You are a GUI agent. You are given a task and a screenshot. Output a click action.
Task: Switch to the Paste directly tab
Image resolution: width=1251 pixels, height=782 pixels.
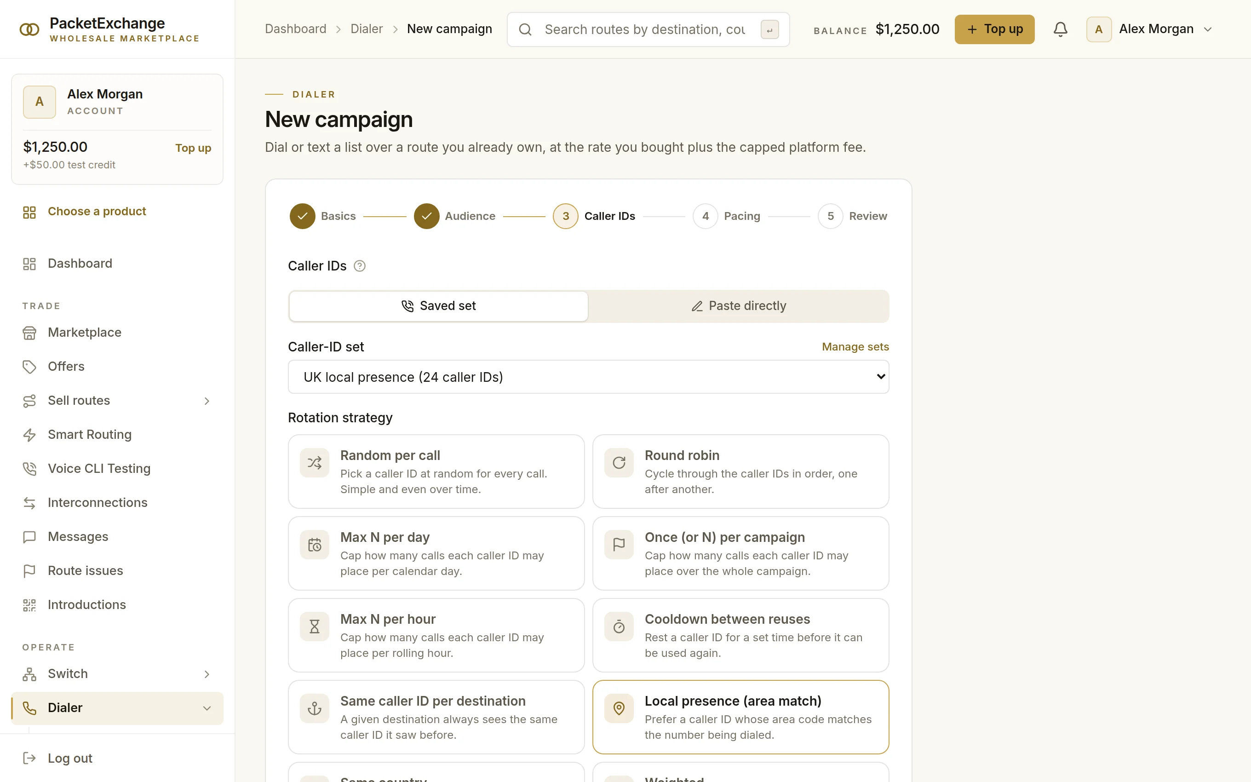coord(738,306)
